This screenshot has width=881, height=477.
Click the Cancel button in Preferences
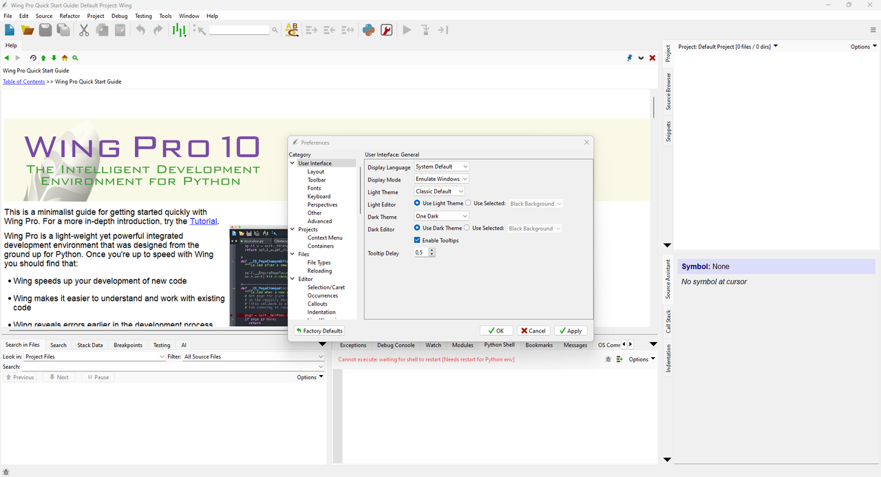tap(533, 330)
